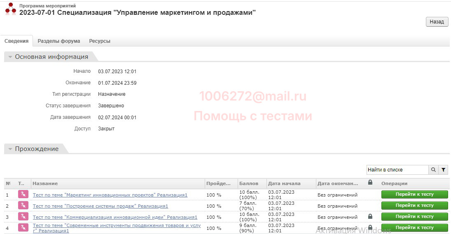
Task: Click the lock icon in row 3
Action: pos(370,217)
